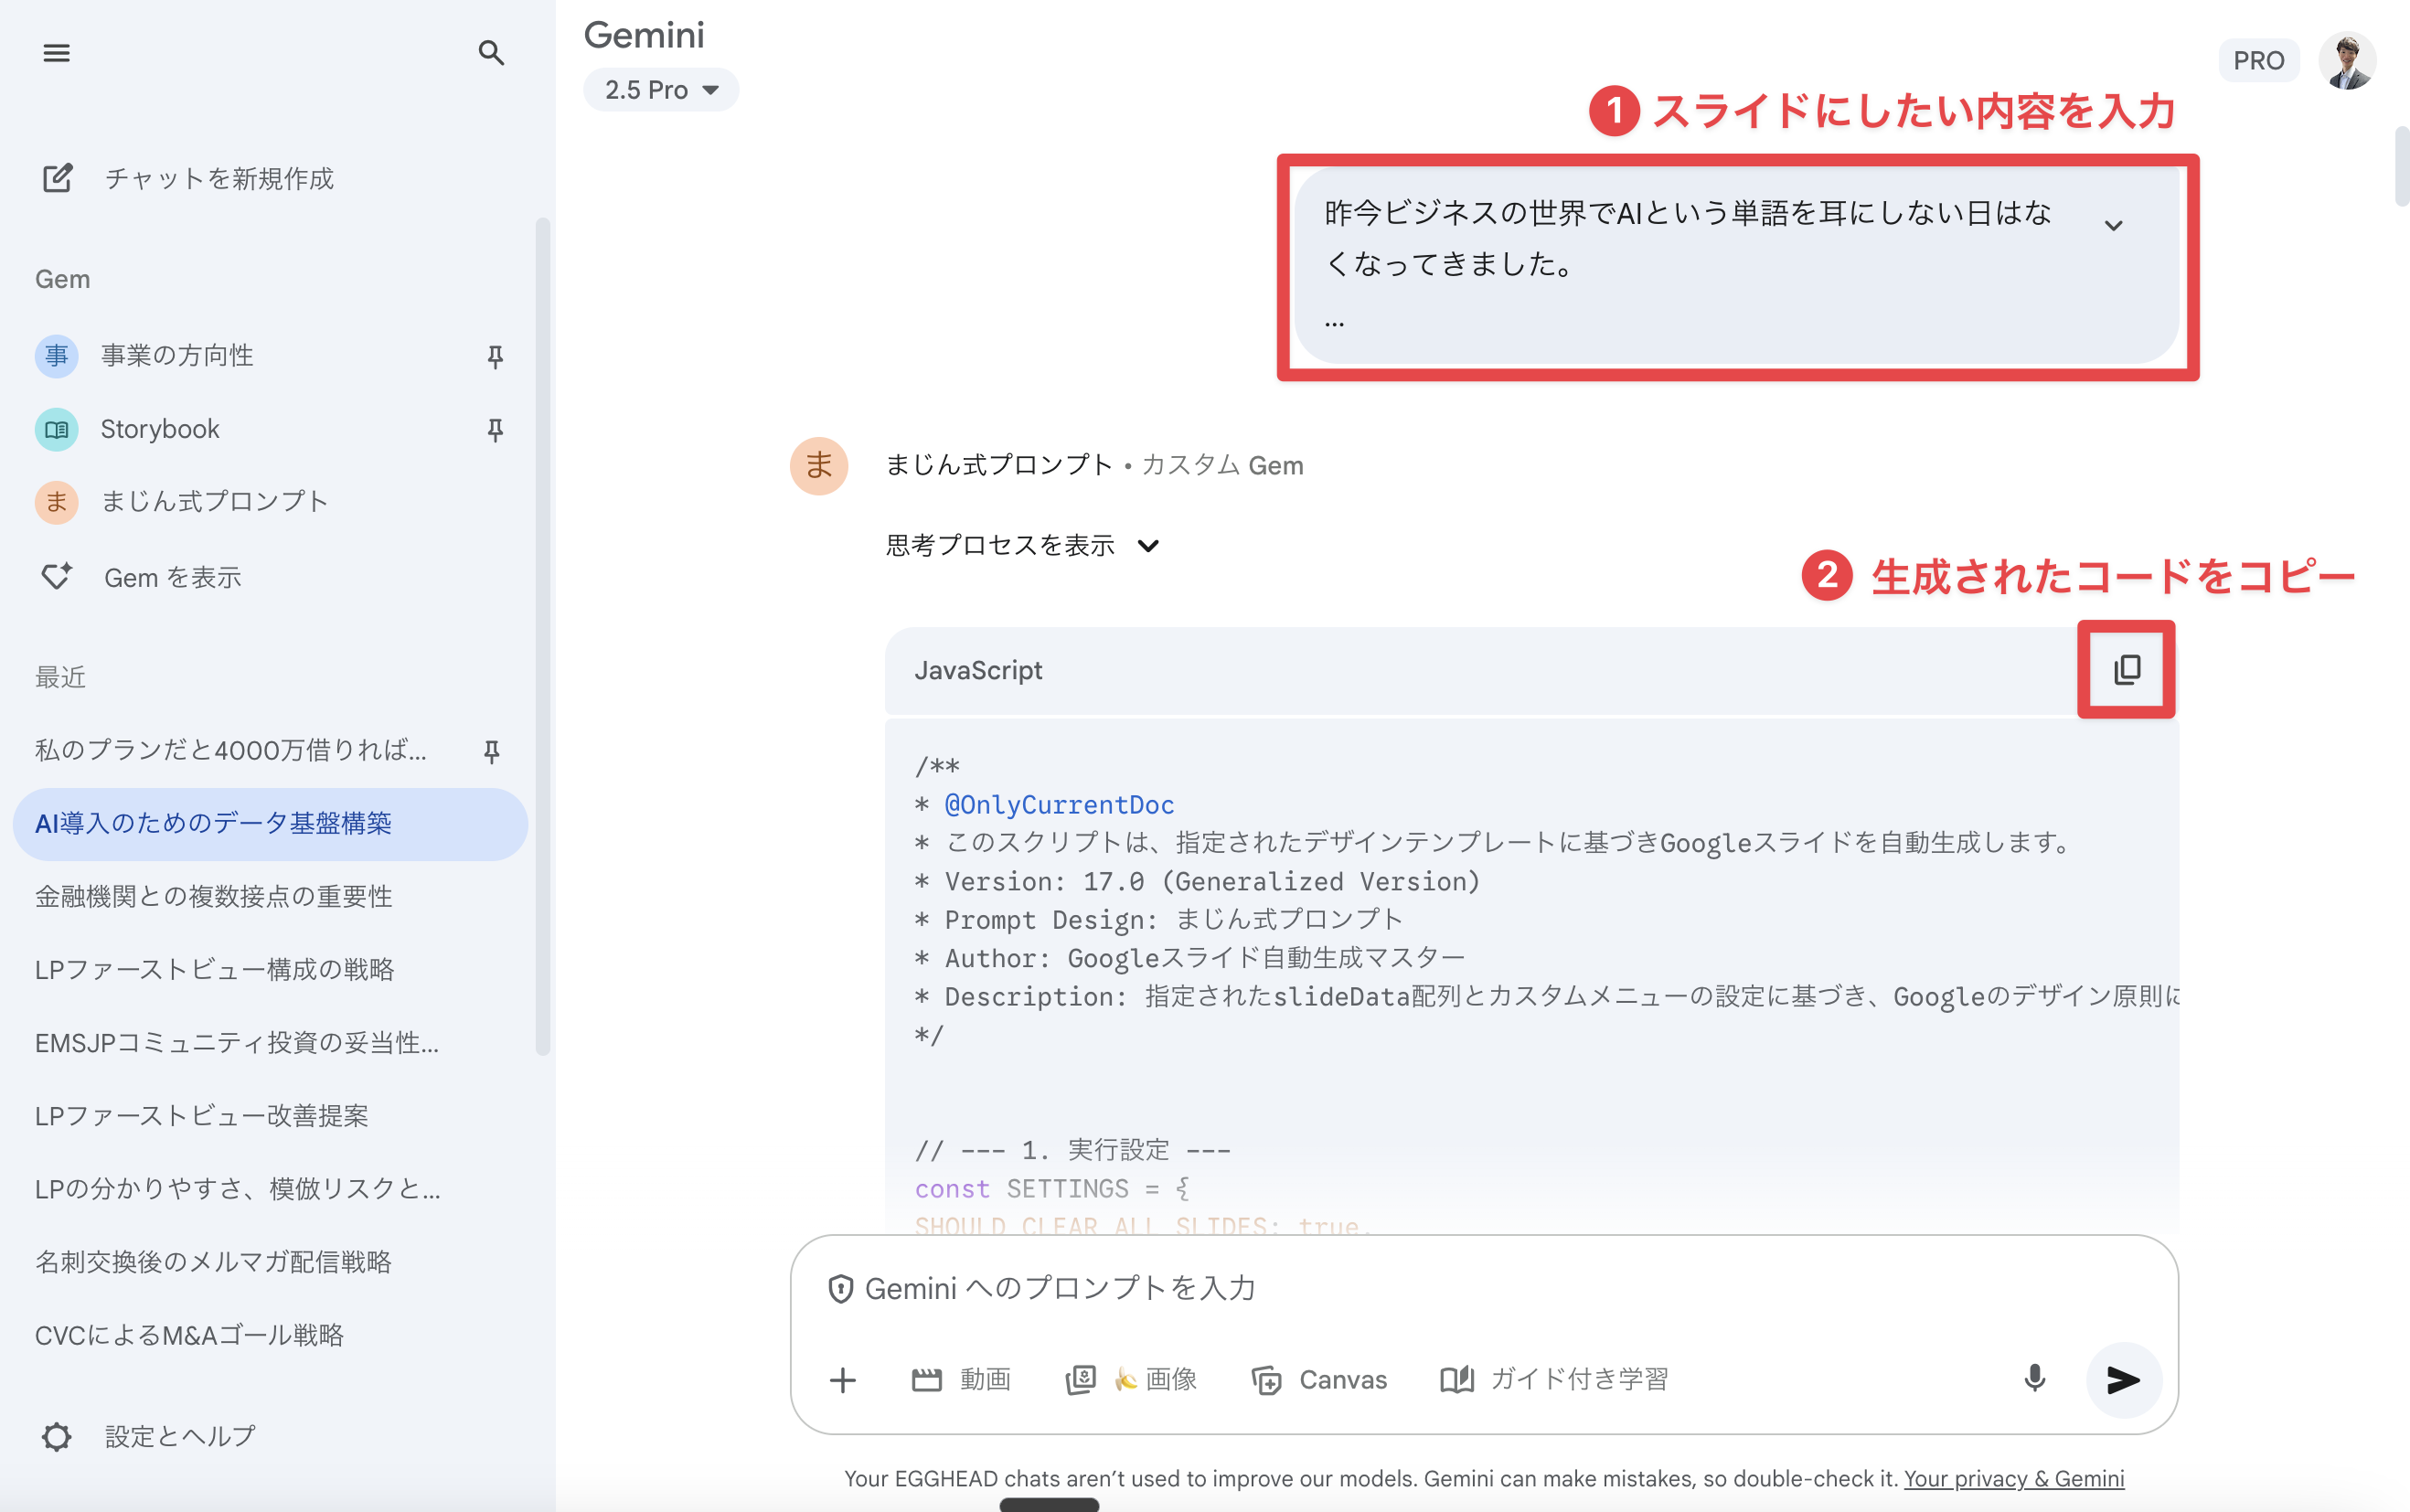
Task: Click the page vertical scrollbar
Action: (x=2401, y=168)
